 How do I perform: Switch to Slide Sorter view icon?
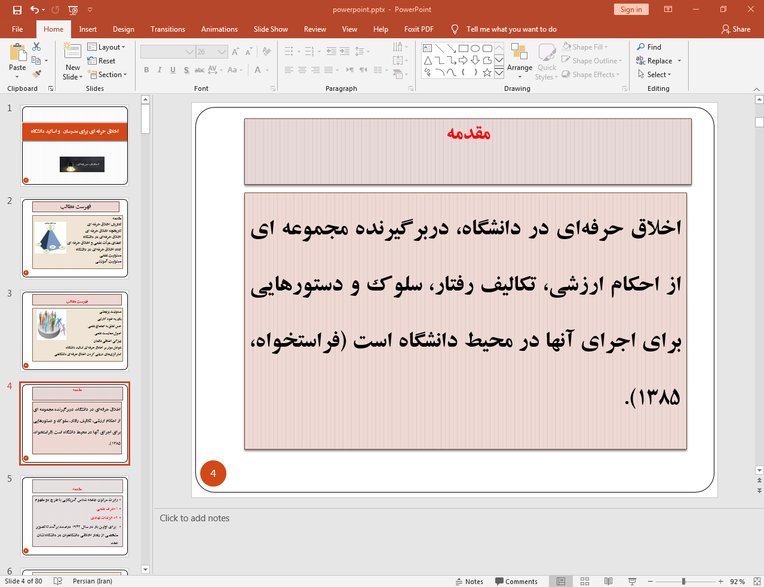tap(585, 582)
